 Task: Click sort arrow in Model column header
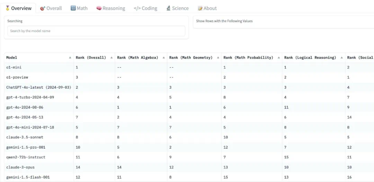tap(70, 58)
